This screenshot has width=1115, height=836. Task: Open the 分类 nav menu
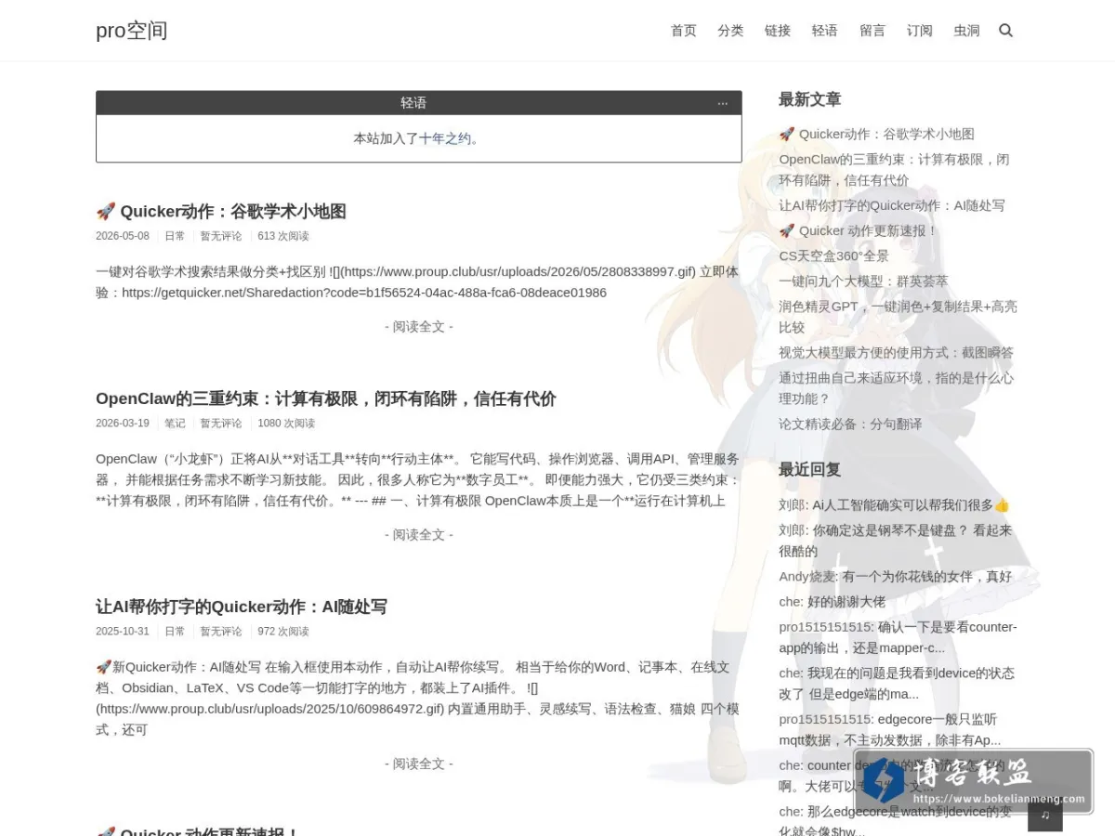click(x=730, y=31)
